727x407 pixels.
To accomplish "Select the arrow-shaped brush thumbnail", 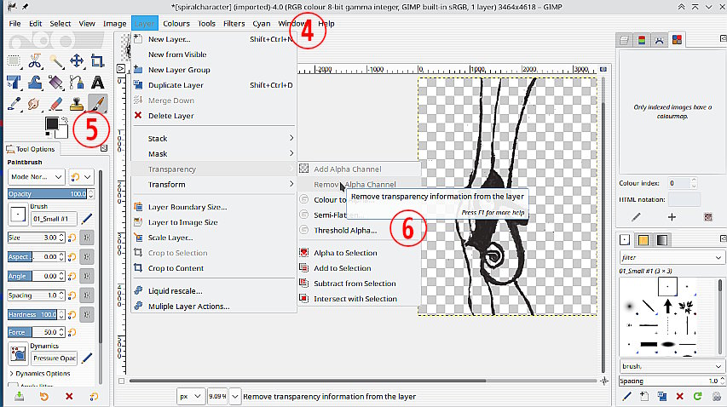I will pos(667,306).
